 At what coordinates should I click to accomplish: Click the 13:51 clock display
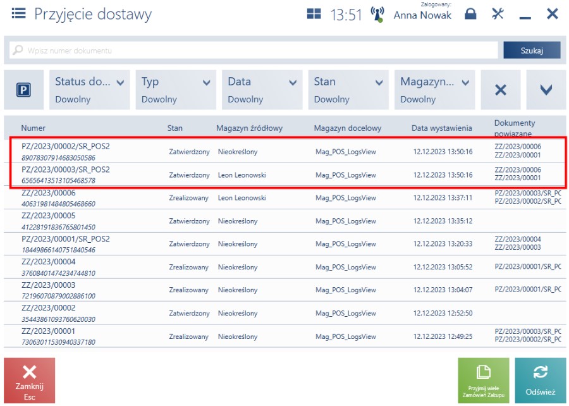pyautogui.click(x=346, y=15)
